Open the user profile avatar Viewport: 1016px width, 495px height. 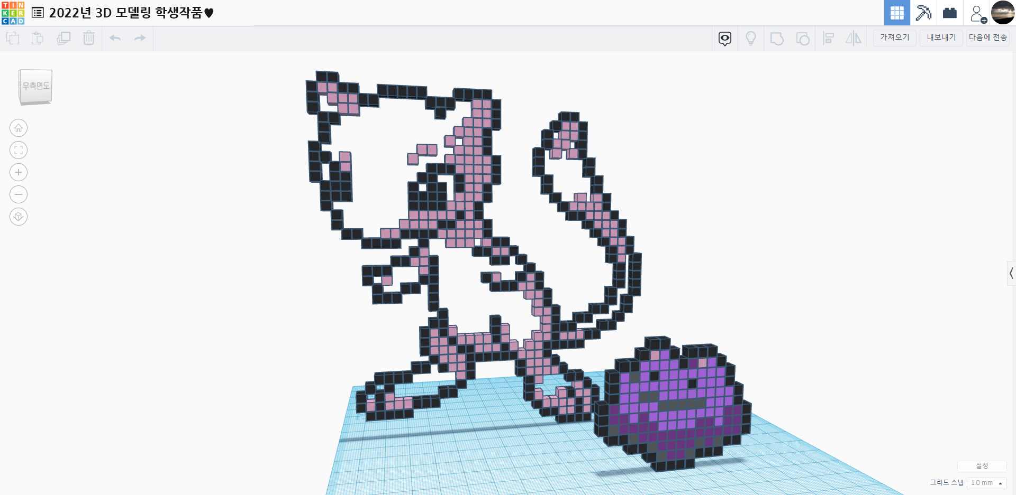pyautogui.click(x=1003, y=13)
